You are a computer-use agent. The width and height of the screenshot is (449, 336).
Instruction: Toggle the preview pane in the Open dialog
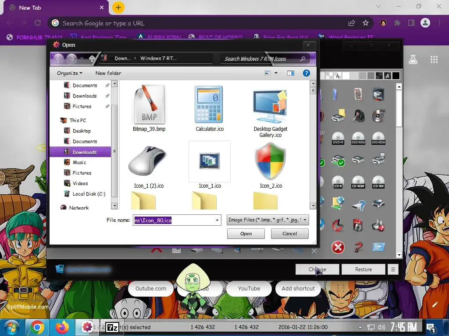(x=291, y=73)
